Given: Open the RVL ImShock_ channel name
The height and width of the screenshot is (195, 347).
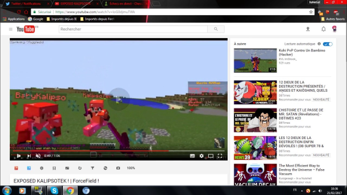Looking at the screenshot, I should click(x=288, y=59).
